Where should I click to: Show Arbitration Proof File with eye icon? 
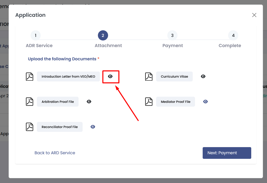click(x=89, y=102)
